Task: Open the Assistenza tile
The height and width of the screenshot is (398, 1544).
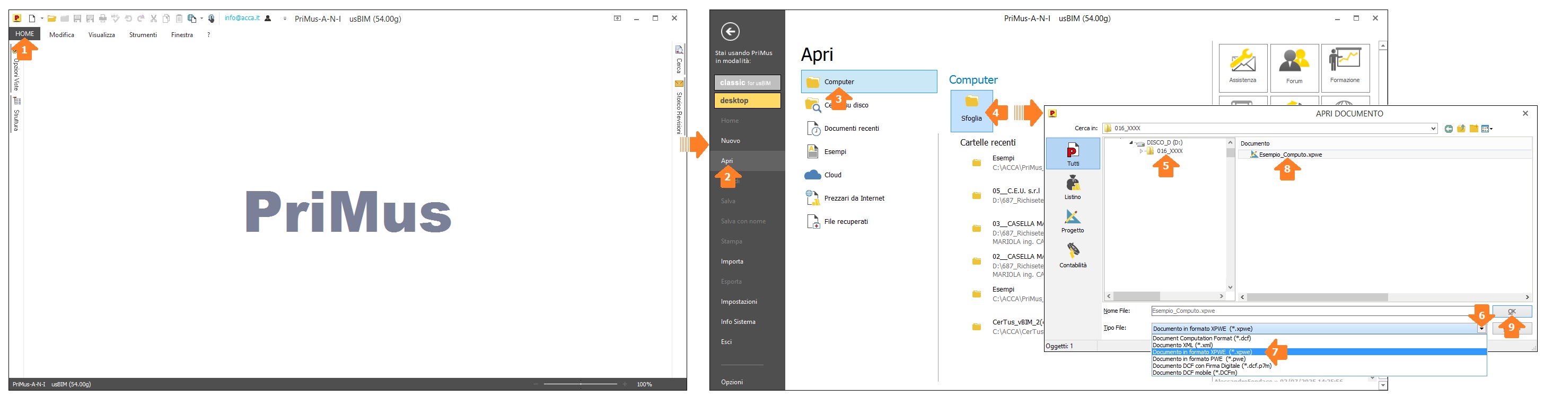Action: click(x=1242, y=68)
